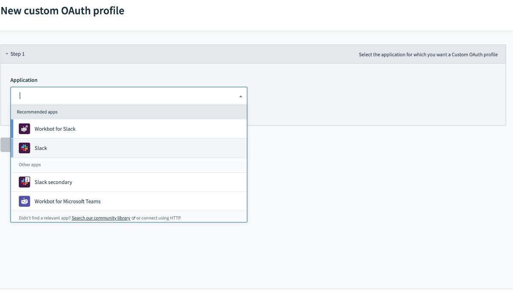Click the Slack secondary icon
Image resolution: width=513 pixels, height=293 pixels.
pyautogui.click(x=24, y=182)
